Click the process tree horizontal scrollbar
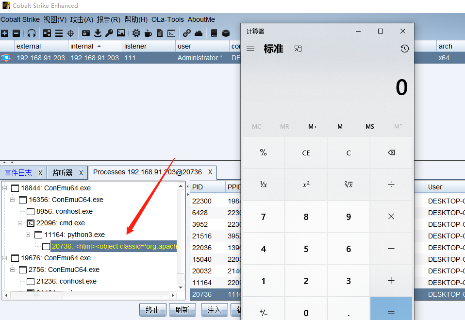Viewport: 465px width, 320px height. [x=90, y=295]
